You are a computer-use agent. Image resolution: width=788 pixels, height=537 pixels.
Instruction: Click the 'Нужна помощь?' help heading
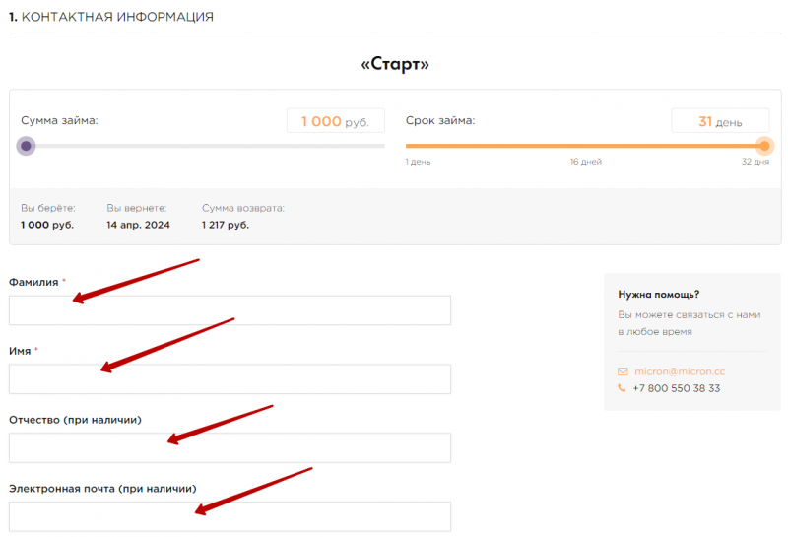(659, 294)
